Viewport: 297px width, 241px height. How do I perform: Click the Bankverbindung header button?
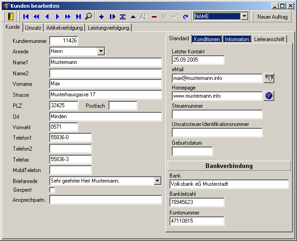(x=229, y=166)
